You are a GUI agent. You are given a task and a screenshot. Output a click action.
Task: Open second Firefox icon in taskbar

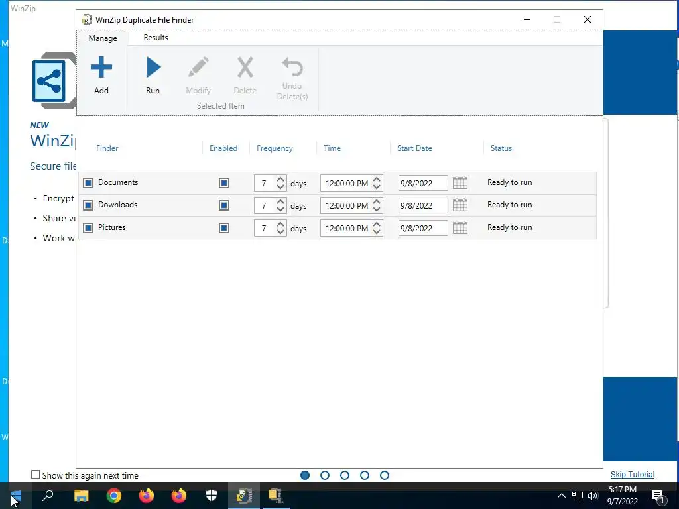tap(179, 496)
